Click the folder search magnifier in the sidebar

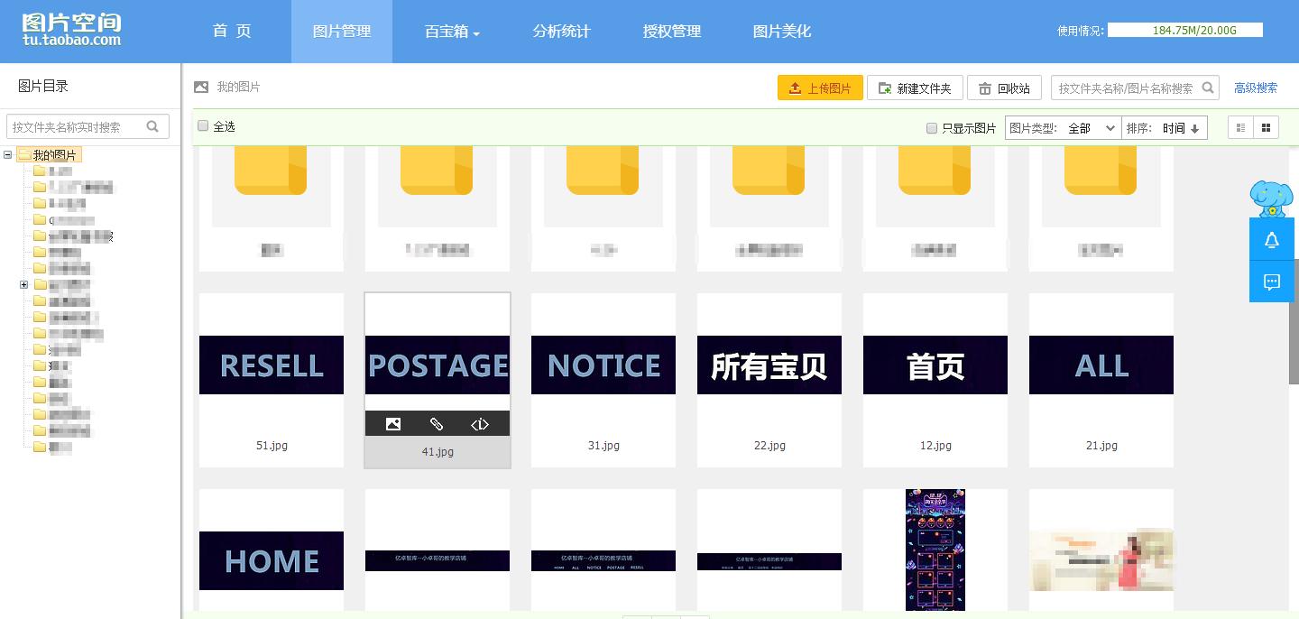154,125
